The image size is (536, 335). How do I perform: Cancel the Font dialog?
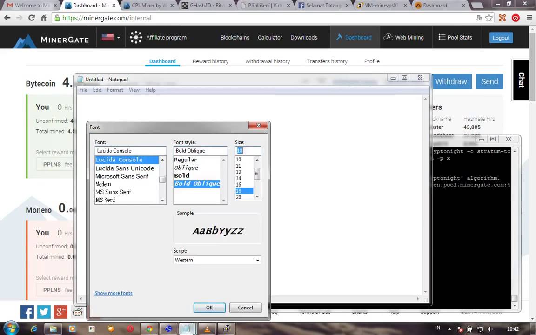[x=246, y=308]
